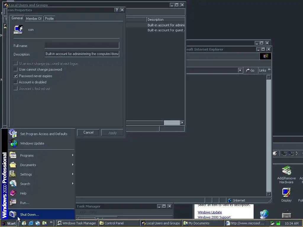Click Description input field
Screen dimensions: 303x227
82,54
